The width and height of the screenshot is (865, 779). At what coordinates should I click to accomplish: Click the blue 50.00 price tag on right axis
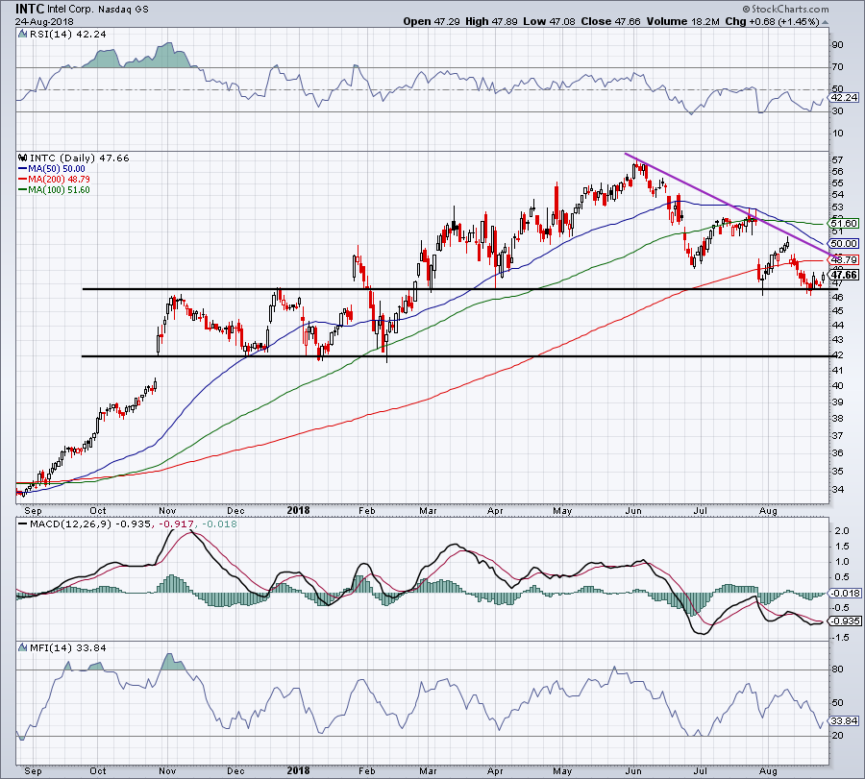click(844, 243)
